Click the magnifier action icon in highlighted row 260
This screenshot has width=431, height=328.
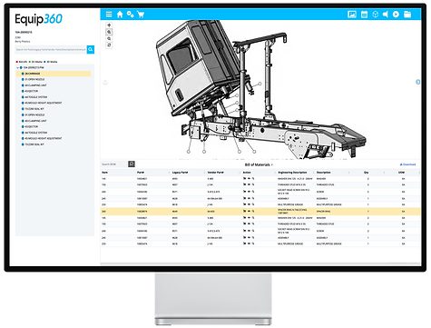pos(253,211)
